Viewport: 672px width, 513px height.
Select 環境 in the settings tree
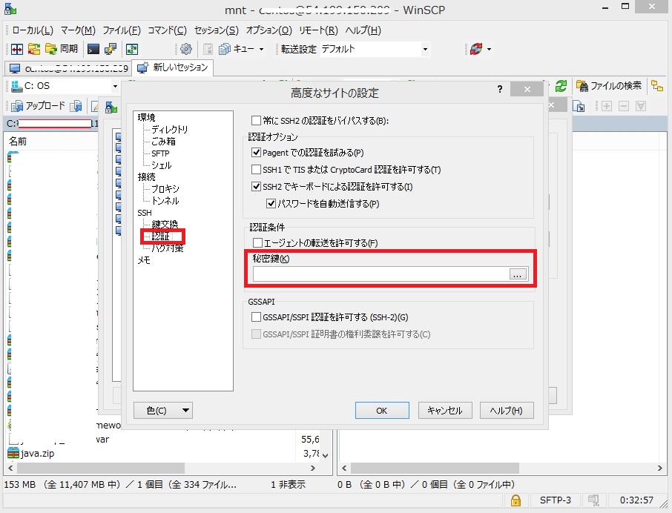pos(147,117)
